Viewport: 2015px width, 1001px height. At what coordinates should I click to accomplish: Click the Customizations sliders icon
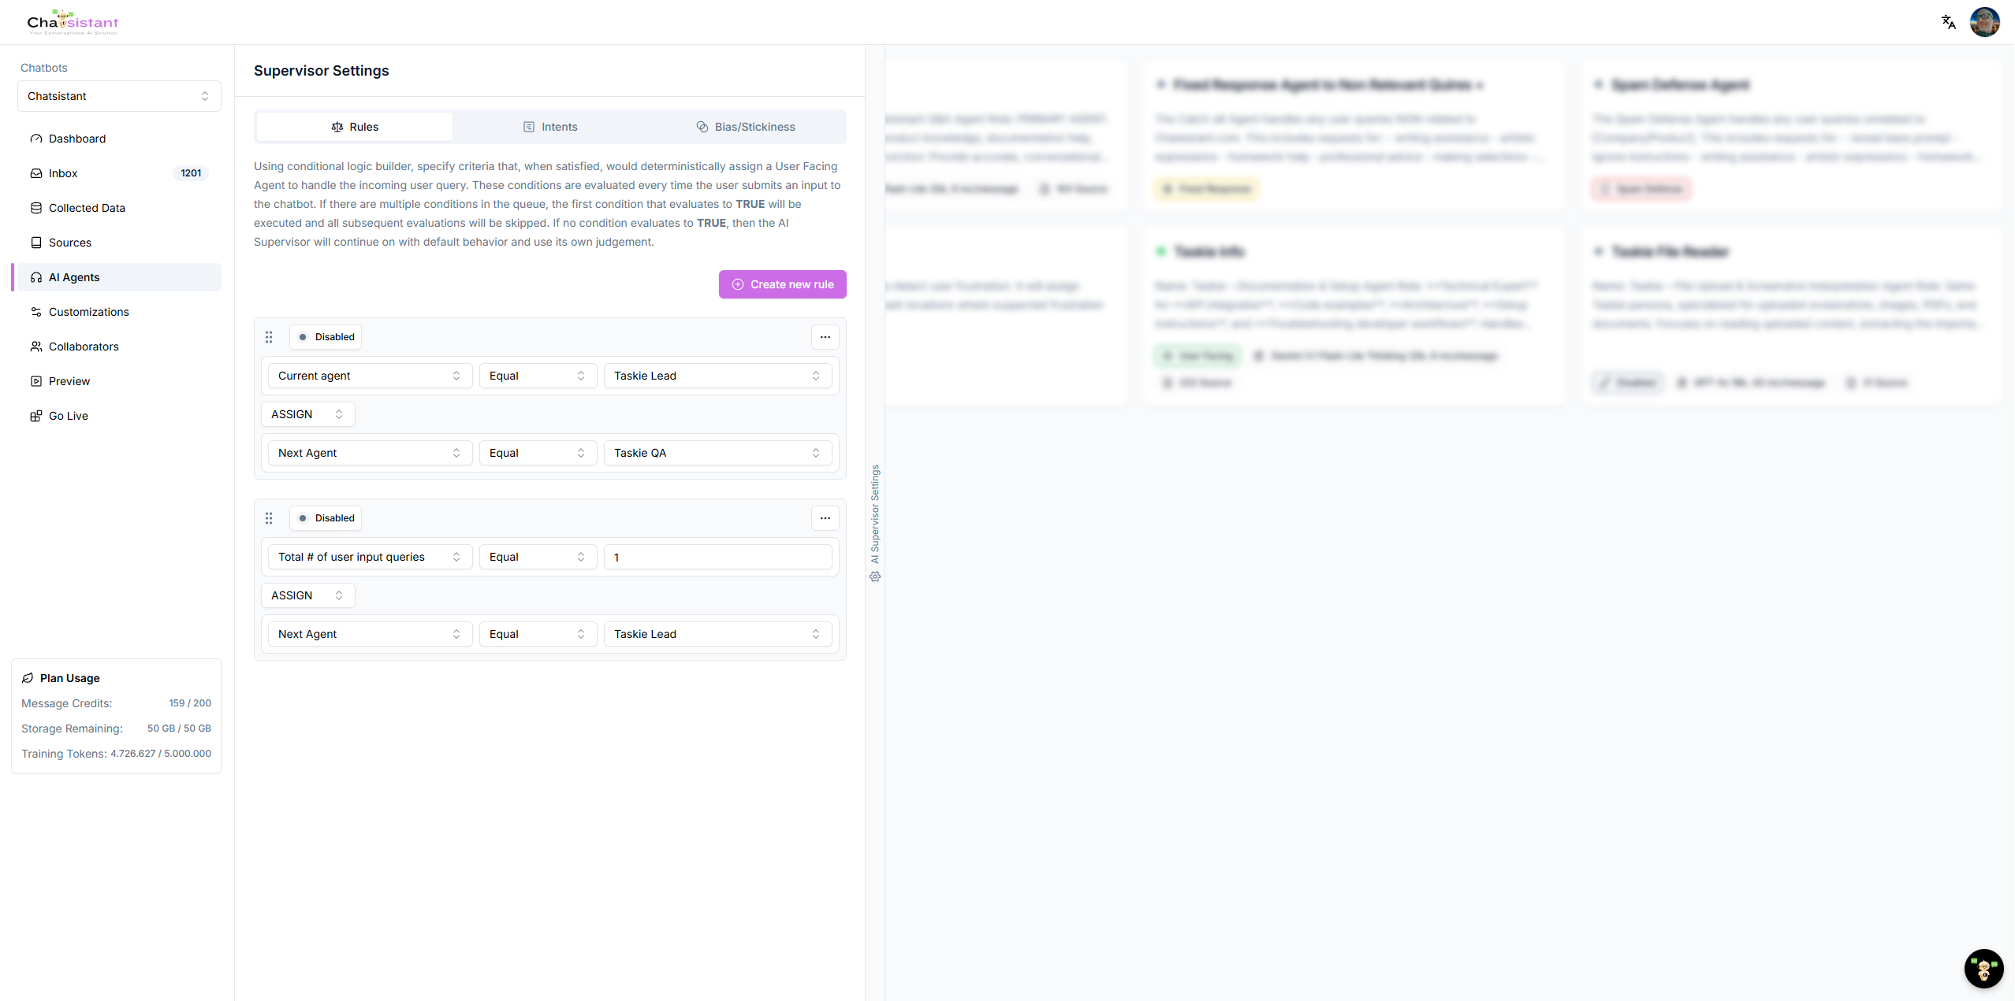pyautogui.click(x=36, y=312)
